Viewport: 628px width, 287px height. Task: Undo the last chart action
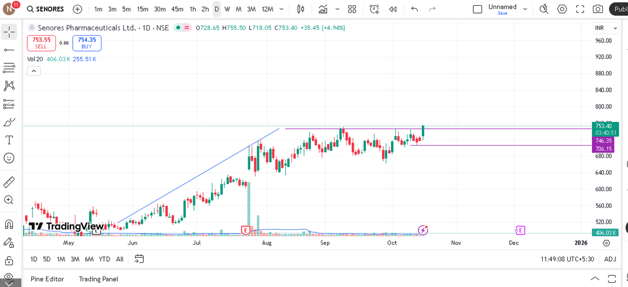(x=414, y=9)
